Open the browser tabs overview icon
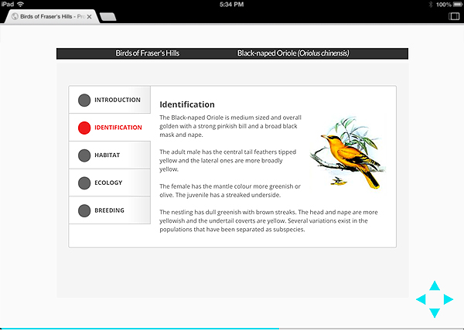 (454, 16)
